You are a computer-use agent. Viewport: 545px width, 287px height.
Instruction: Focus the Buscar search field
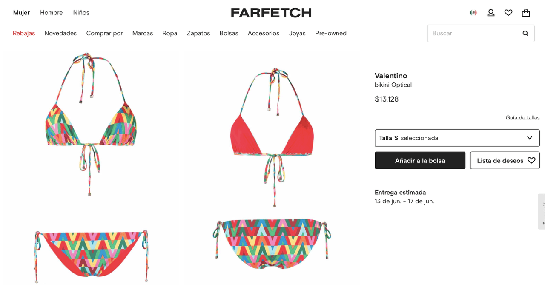475,33
